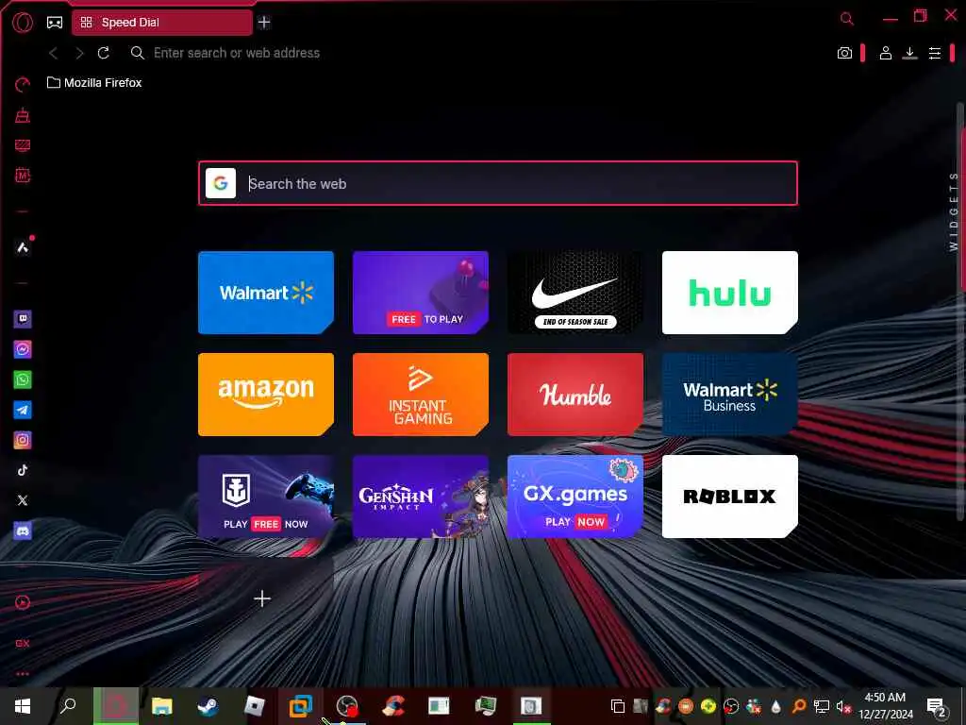This screenshot has width=966, height=725.
Task: Click the tab search magnifier icon
Action: 847,19
